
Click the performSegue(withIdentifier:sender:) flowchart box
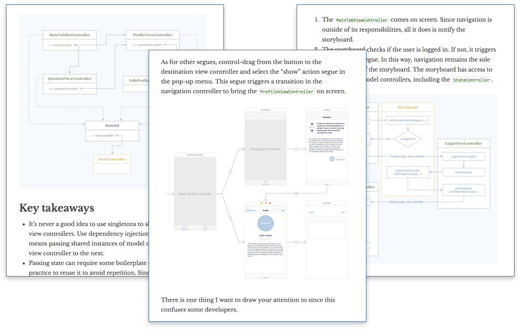tap(464, 190)
